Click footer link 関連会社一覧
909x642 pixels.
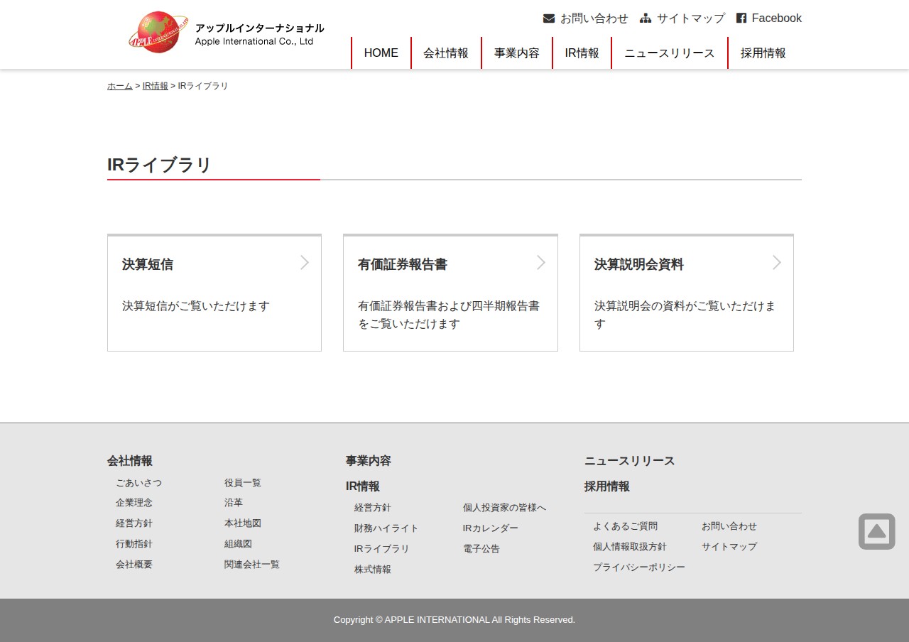(252, 565)
